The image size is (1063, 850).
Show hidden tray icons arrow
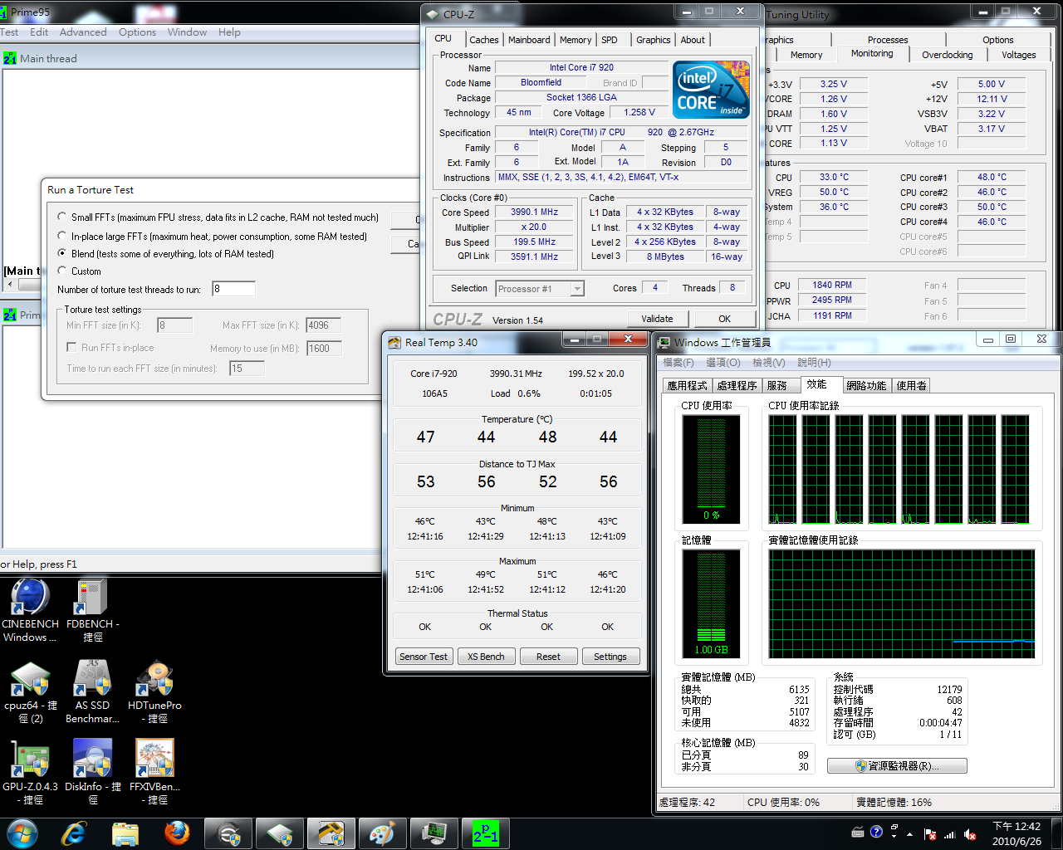910,834
